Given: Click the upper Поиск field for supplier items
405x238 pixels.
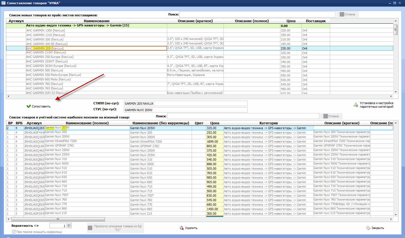Looking at the screenshot, I should pyautogui.click(x=258, y=14).
